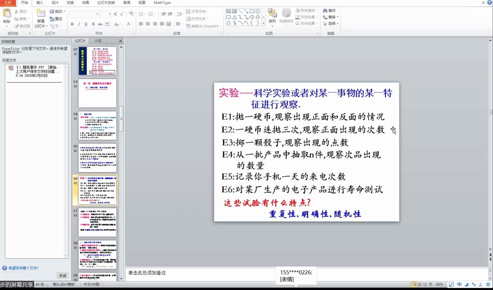Viewport: 493px width, 290px height.
Task: Click the Cut (剪切) scissors icon
Action: pyautogui.click(x=16, y=12)
